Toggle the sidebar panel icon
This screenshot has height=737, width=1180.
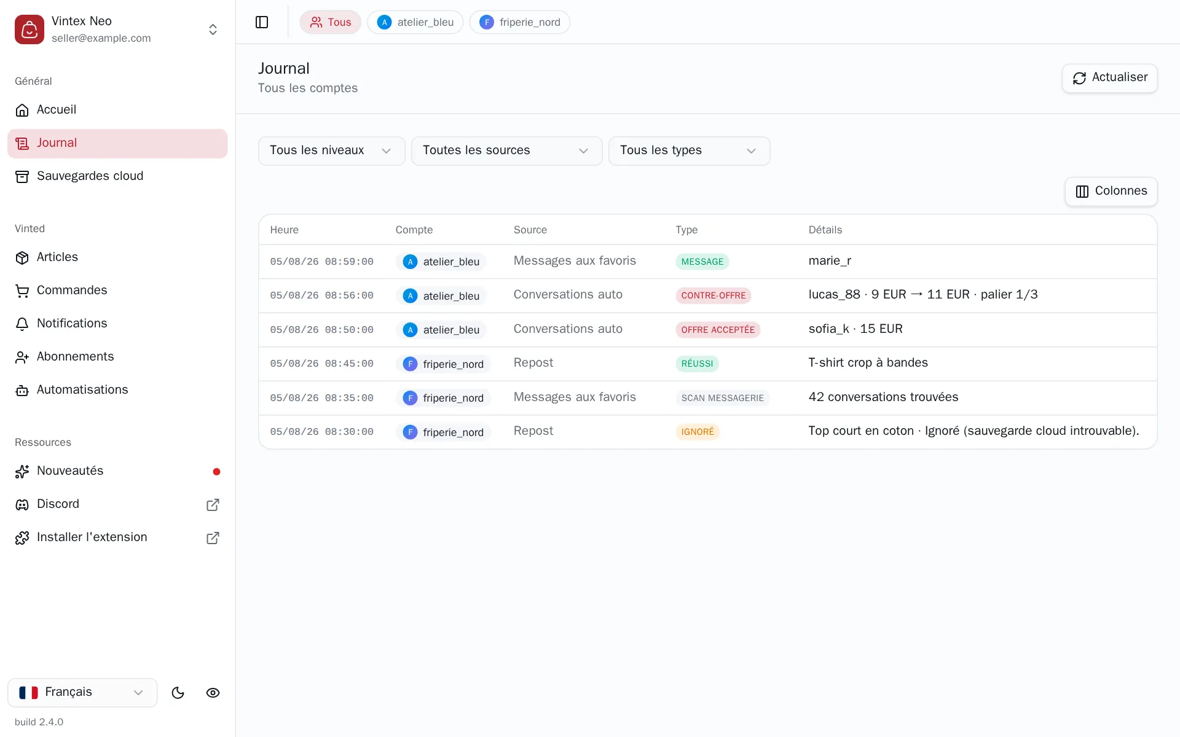click(x=262, y=22)
